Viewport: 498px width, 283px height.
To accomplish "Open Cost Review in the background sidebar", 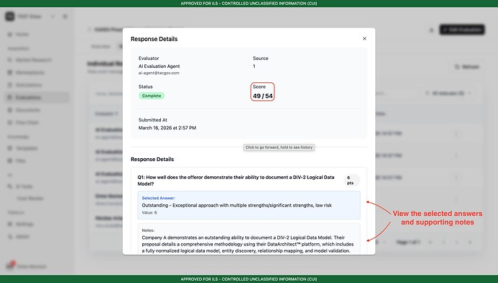I will 30,199.
